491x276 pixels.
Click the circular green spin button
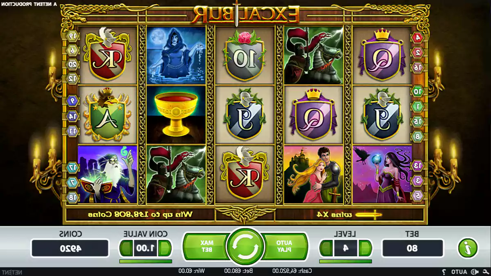click(245, 247)
